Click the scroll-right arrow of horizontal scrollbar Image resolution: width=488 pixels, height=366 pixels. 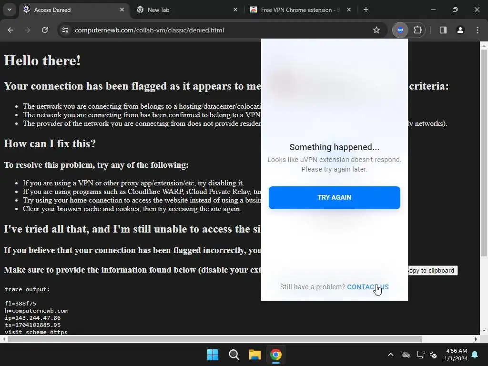(x=476, y=339)
